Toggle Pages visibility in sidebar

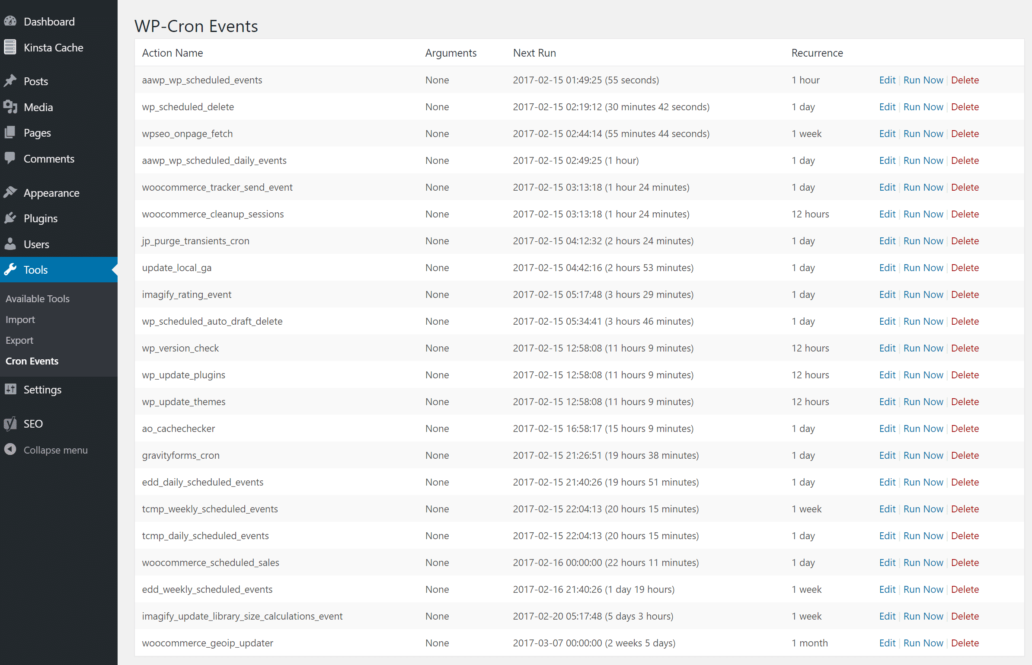(36, 131)
